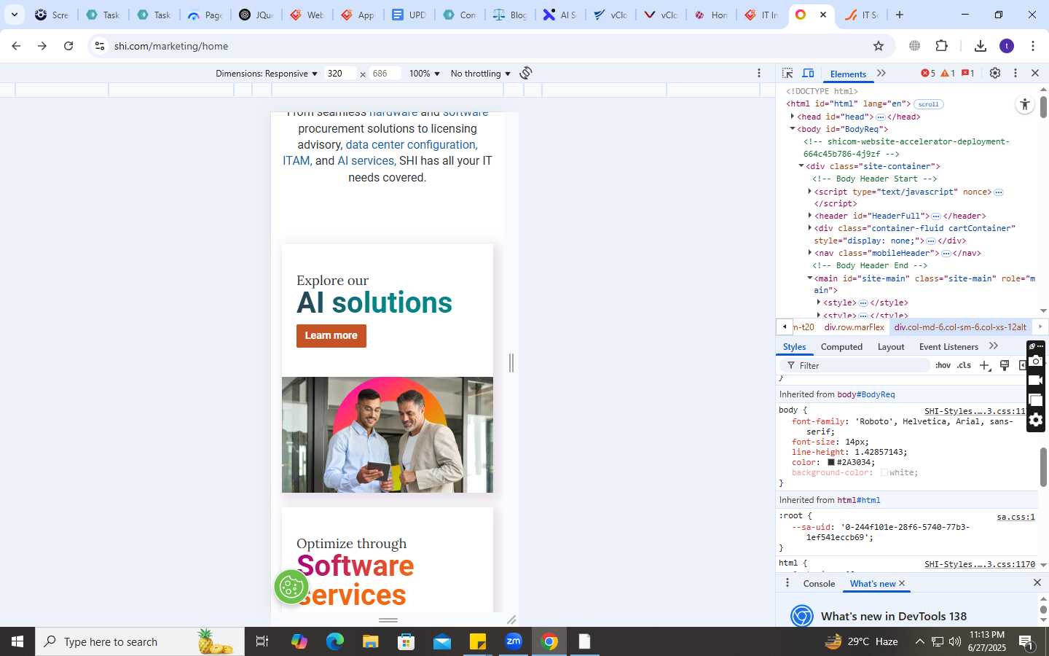Open the Chrome three-dot menu

1033,46
